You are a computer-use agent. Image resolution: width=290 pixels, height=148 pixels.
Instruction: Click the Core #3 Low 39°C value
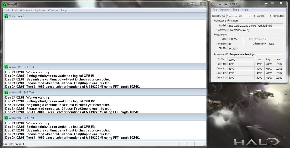click(259, 78)
